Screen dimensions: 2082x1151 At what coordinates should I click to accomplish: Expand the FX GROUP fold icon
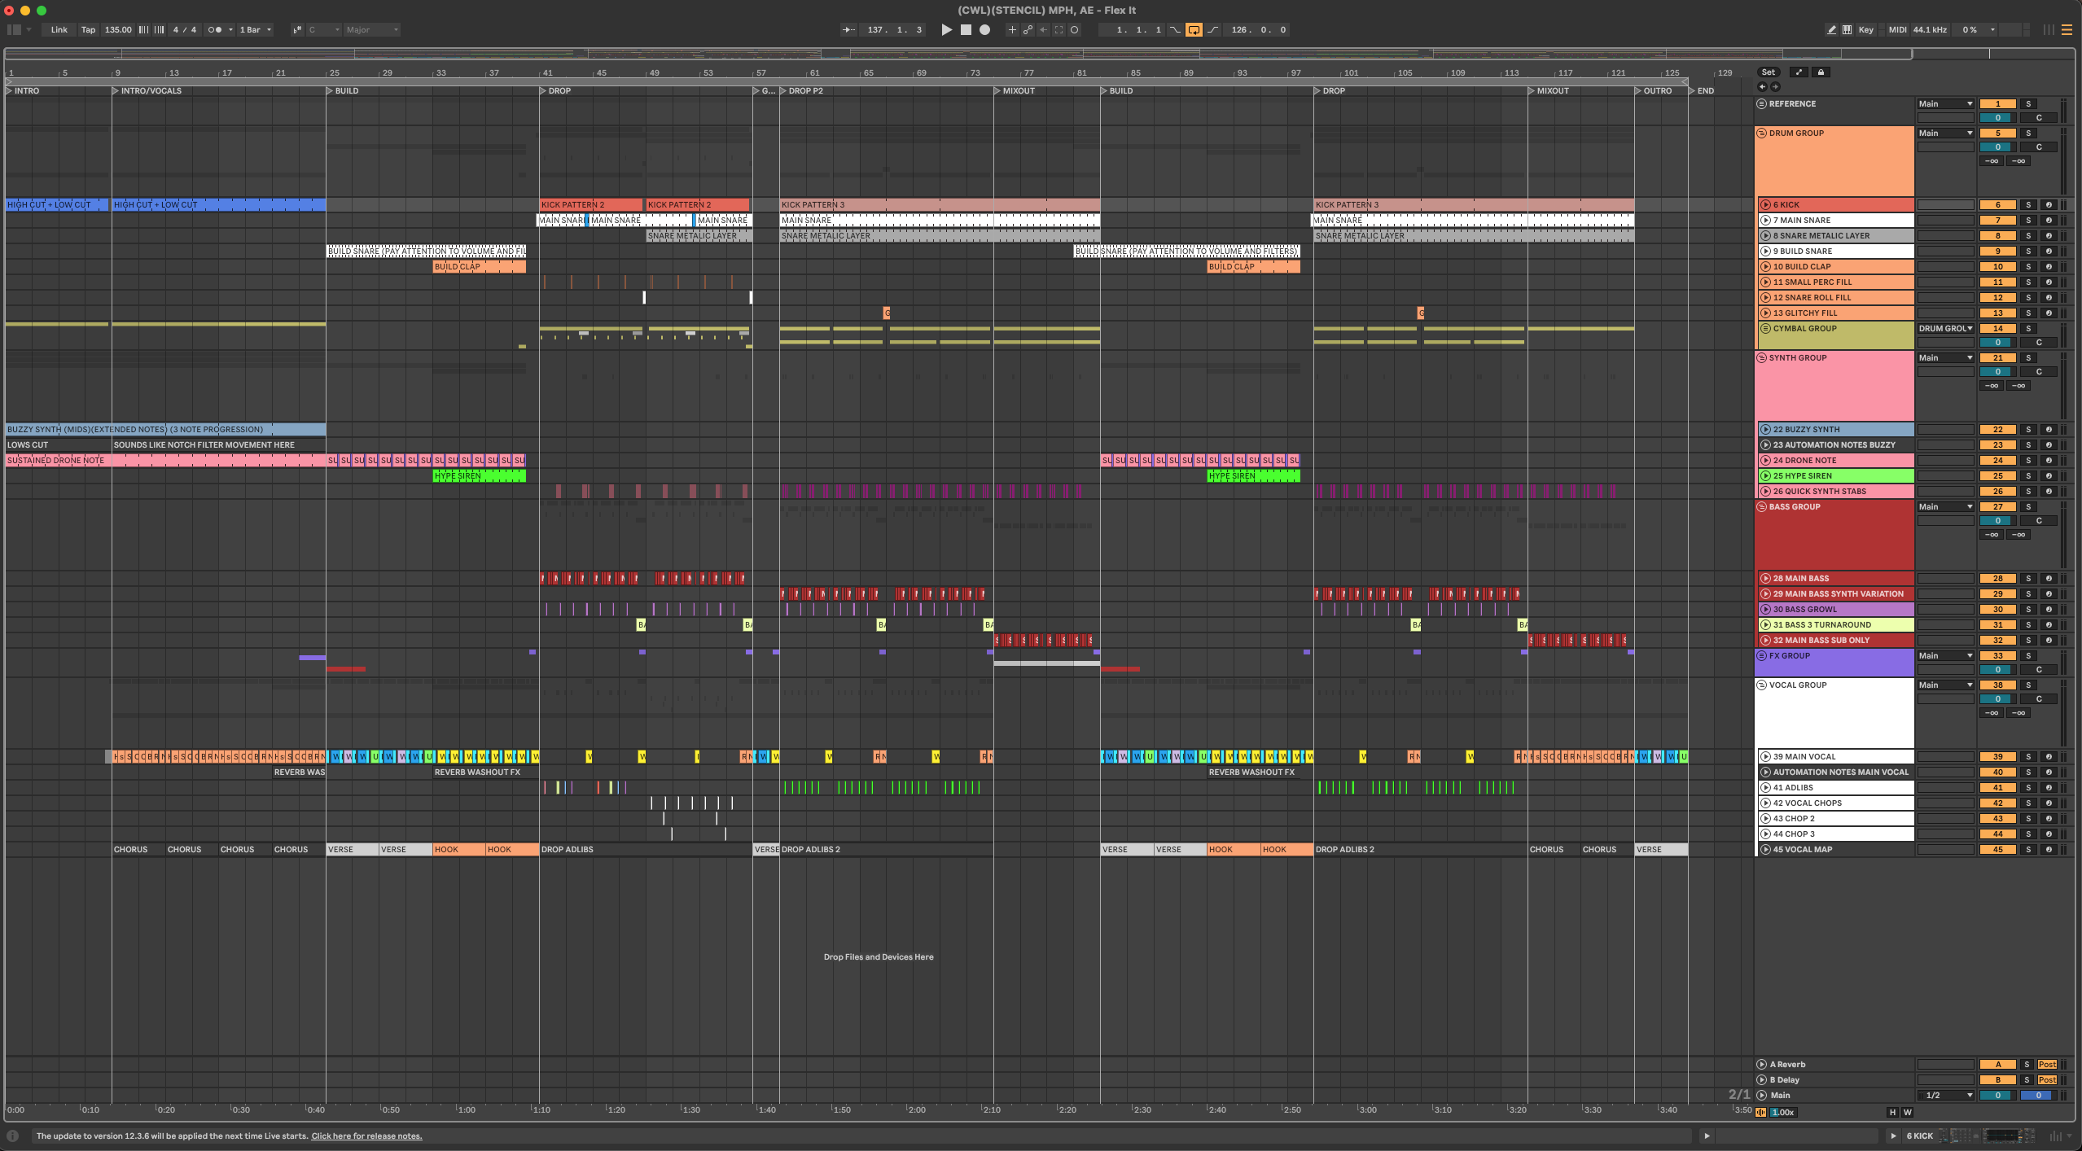coord(1762,656)
